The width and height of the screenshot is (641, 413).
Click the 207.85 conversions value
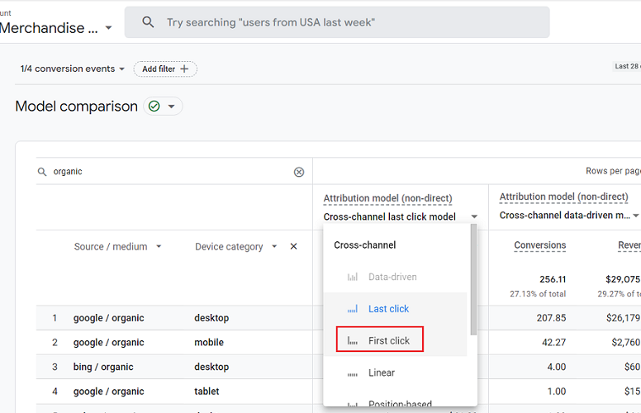click(x=551, y=318)
